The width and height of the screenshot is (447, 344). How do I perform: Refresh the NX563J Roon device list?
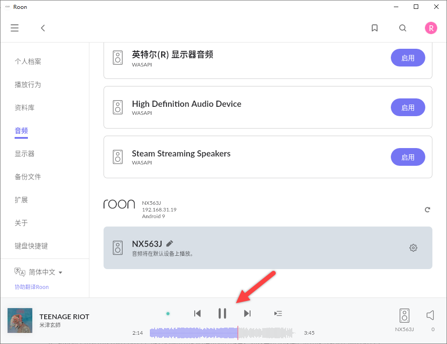click(x=428, y=210)
